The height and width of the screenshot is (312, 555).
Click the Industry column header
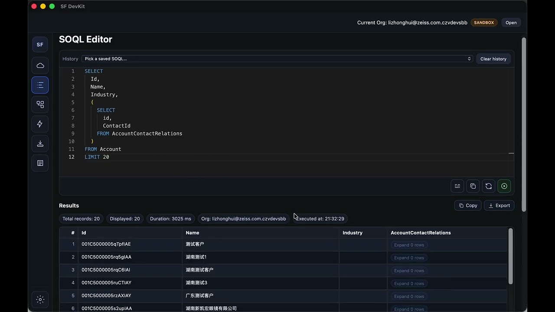click(363, 233)
